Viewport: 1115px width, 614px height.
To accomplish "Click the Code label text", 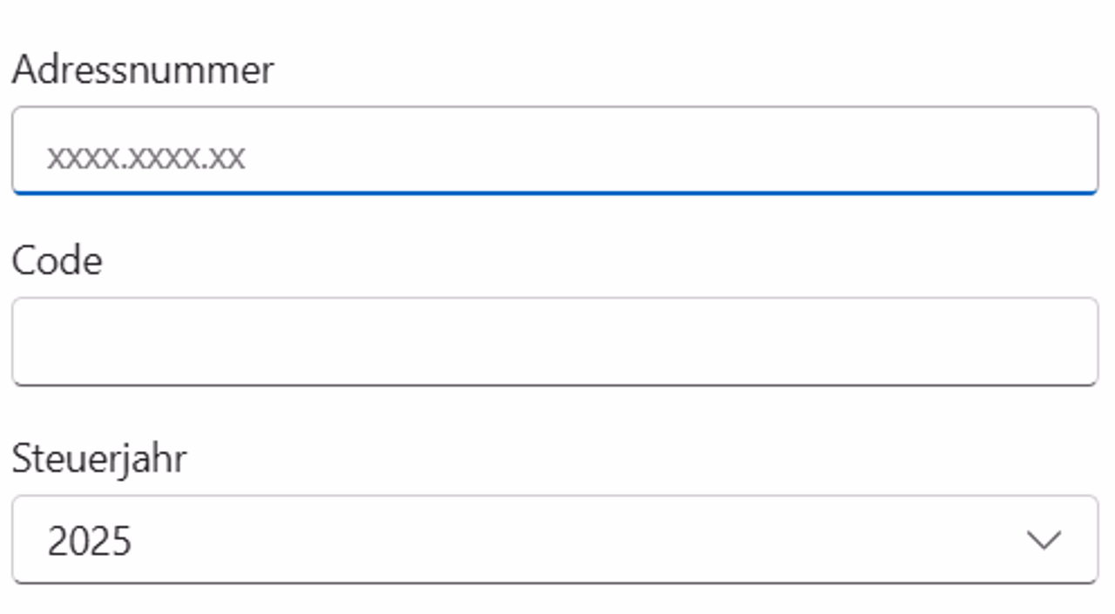I will 57,260.
